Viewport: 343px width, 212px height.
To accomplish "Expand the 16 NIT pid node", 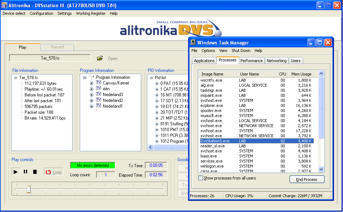I will point(157,95).
